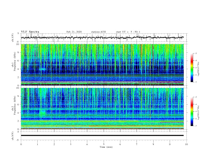Click the "station=ATH" header label

tap(98, 32)
